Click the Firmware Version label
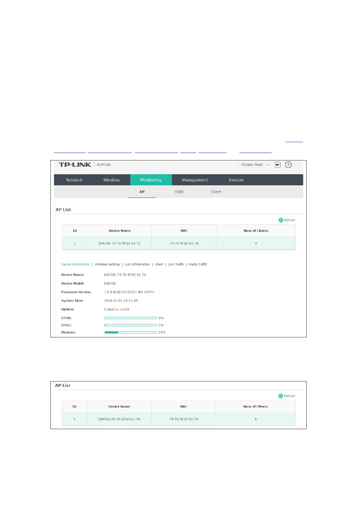 (76, 292)
